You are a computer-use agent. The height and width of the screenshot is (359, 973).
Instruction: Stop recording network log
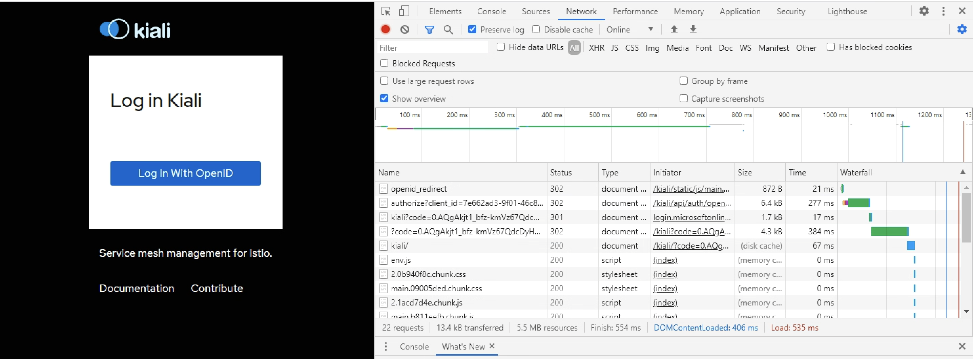(385, 29)
